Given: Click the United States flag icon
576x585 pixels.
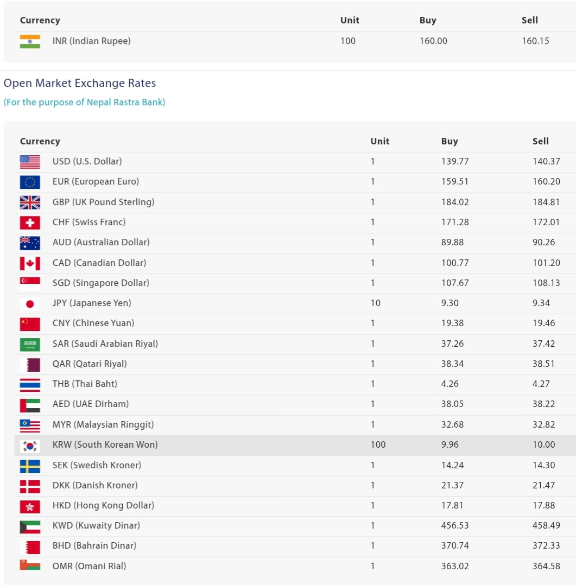Looking at the screenshot, I should (30, 162).
